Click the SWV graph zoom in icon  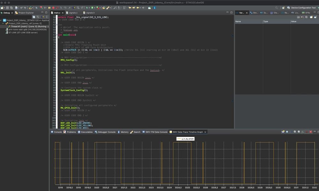click(295, 132)
